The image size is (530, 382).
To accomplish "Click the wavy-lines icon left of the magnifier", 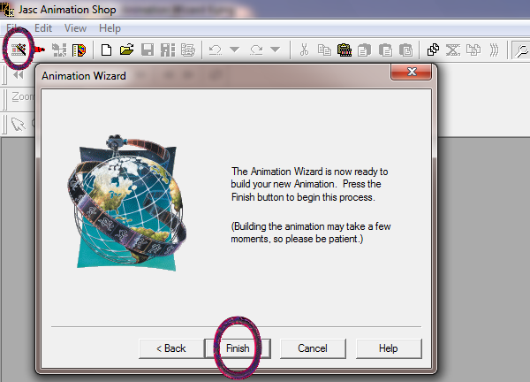I will [494, 50].
